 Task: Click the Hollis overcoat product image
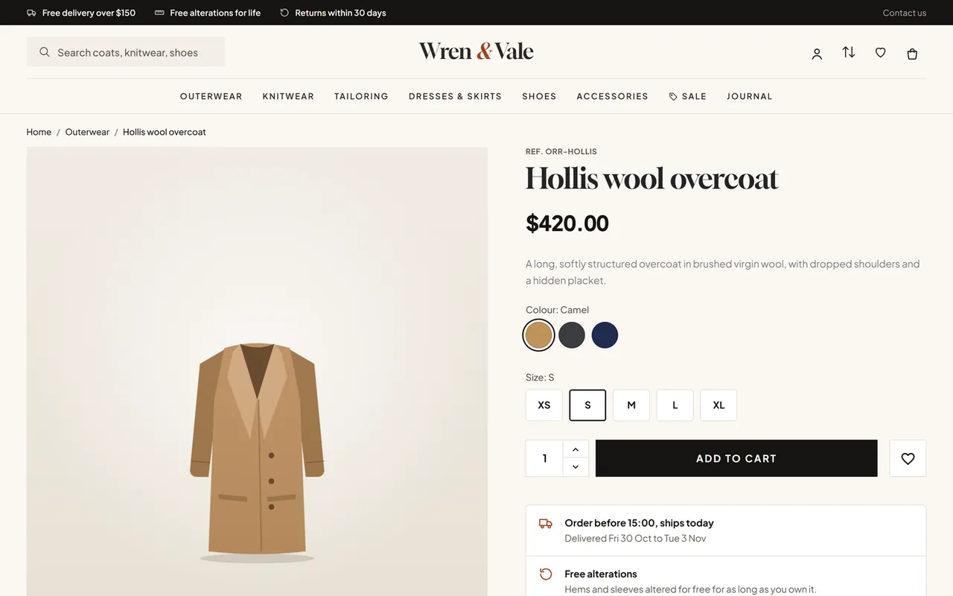coord(257,371)
